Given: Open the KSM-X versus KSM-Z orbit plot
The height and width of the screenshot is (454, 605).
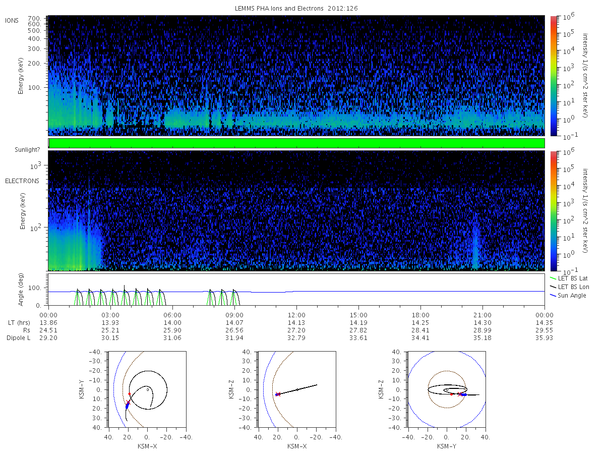Looking at the screenshot, I should point(296,389).
